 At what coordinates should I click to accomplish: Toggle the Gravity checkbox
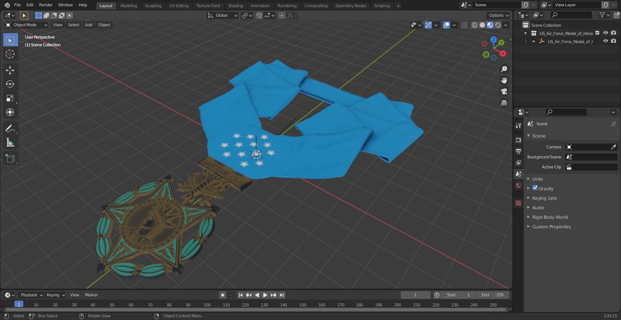(535, 188)
